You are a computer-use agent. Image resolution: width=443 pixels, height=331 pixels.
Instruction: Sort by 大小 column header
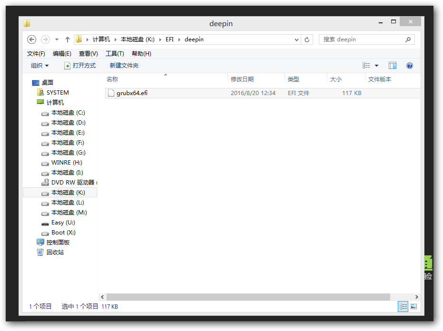pos(335,79)
